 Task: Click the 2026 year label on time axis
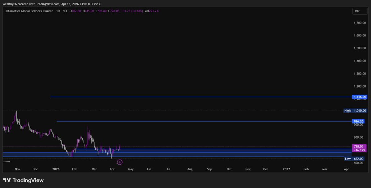(x=56, y=169)
